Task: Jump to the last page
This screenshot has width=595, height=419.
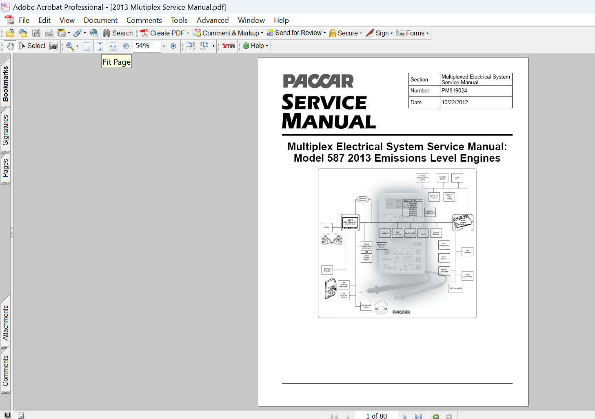Action: tap(418, 416)
